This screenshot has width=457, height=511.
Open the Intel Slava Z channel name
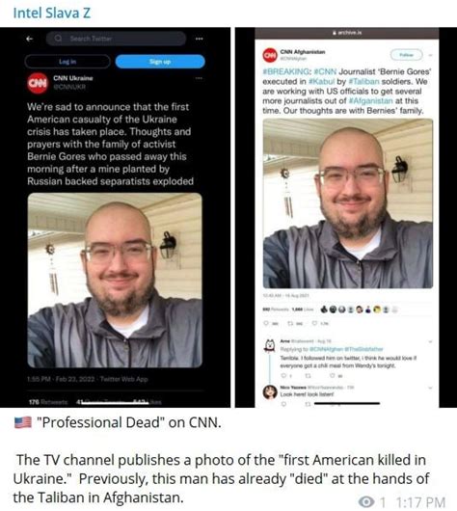coord(51,13)
